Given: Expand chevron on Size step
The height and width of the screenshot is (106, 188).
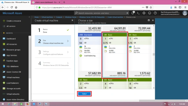Looking at the screenshot, I should tap(68, 41).
